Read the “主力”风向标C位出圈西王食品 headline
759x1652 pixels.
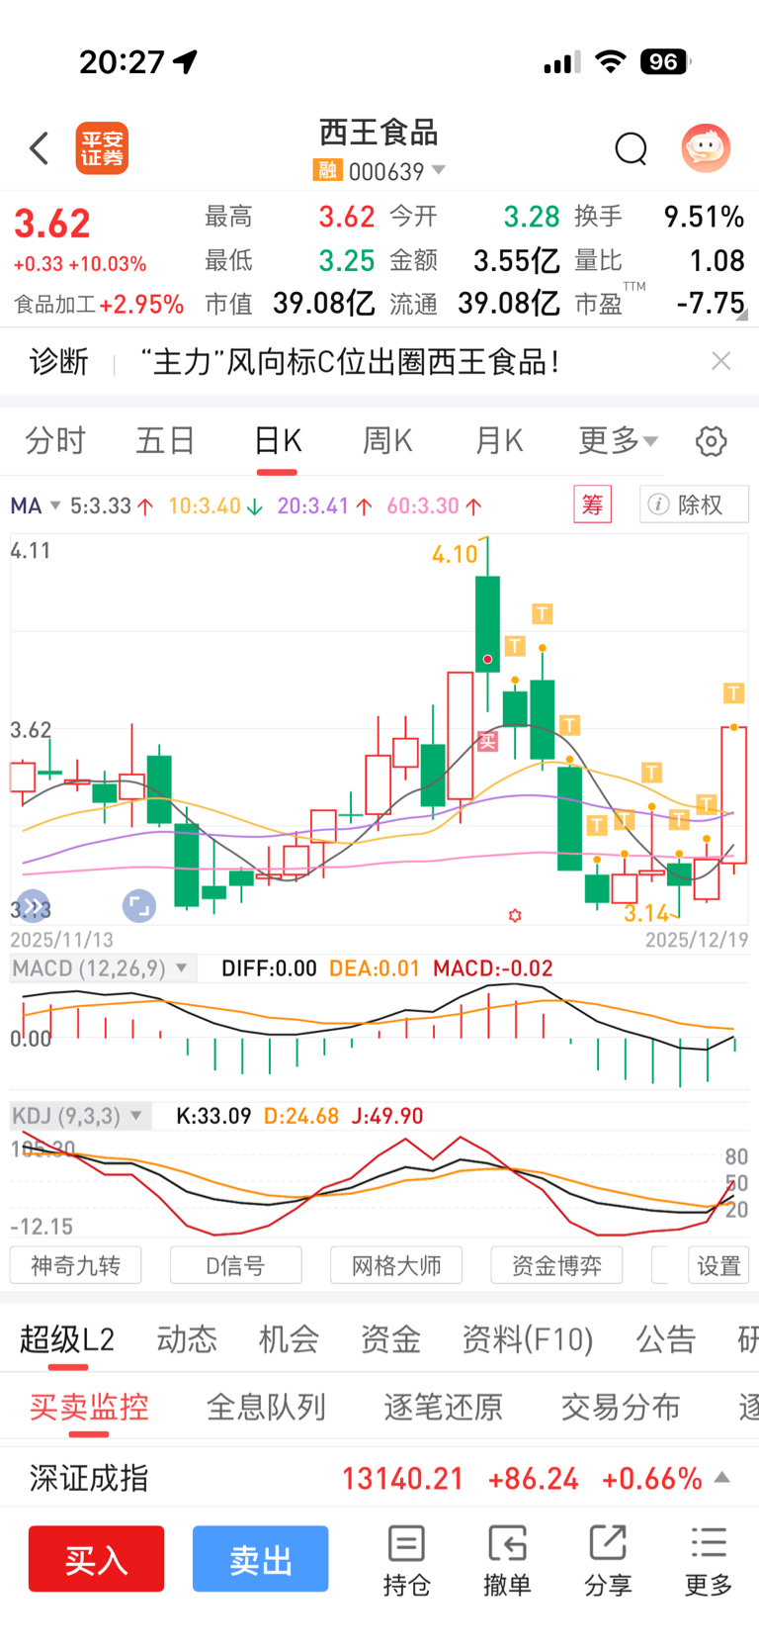tap(350, 361)
